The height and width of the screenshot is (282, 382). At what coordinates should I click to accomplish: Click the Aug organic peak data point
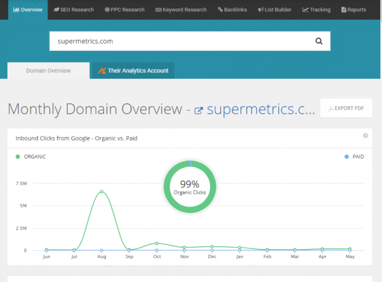(x=101, y=192)
